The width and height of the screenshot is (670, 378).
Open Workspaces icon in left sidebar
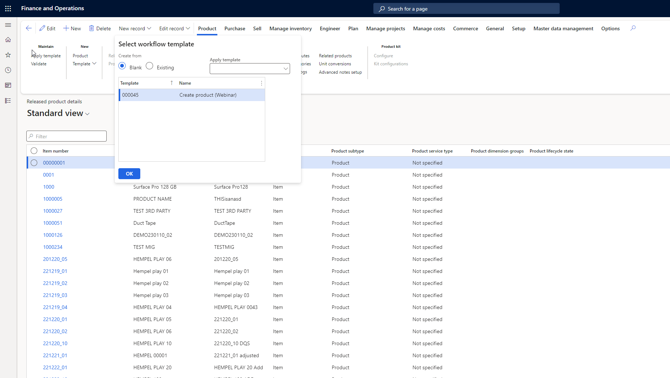(x=8, y=85)
